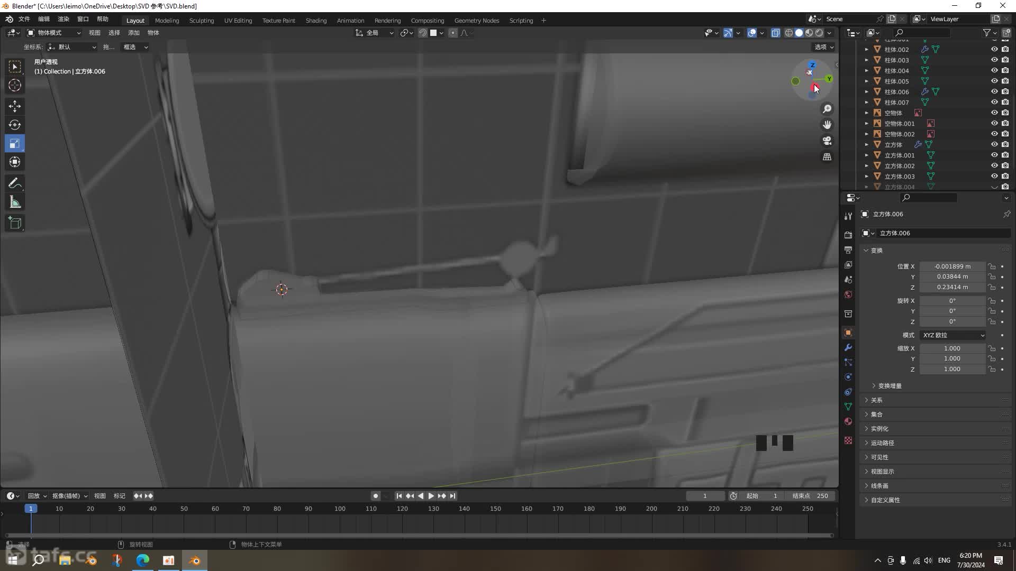The width and height of the screenshot is (1016, 571).
Task: Activate the Select Box tool
Action: (x=15, y=66)
